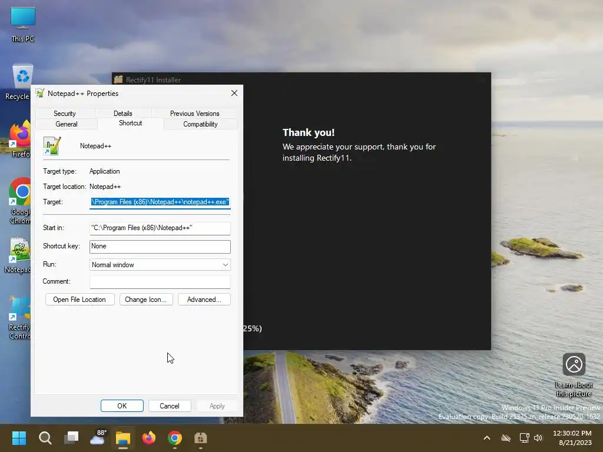The height and width of the screenshot is (452, 603).
Task: Open the Compatibility tab
Action: (x=200, y=124)
